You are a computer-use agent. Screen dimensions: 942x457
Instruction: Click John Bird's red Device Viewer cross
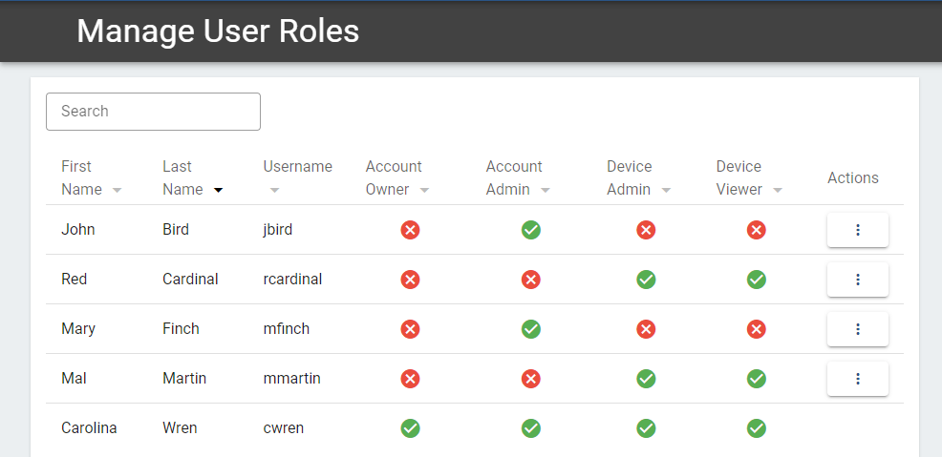point(757,230)
